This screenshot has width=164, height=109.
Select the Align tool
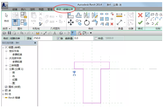point(71,15)
